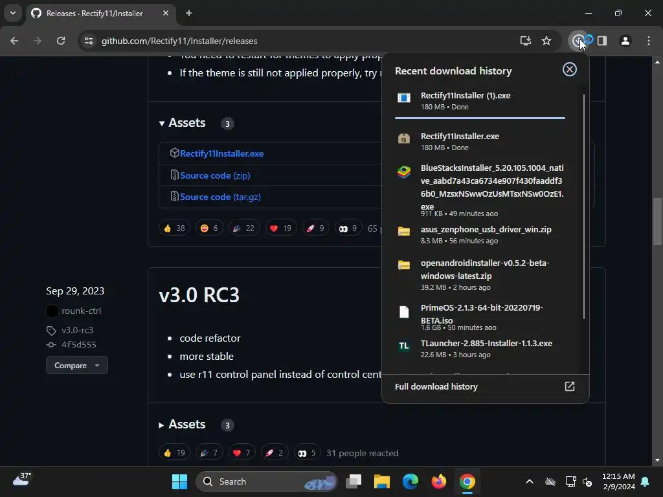Image resolution: width=663 pixels, height=497 pixels.
Task: Click asus zip folder icon in downloads
Action: click(x=404, y=231)
